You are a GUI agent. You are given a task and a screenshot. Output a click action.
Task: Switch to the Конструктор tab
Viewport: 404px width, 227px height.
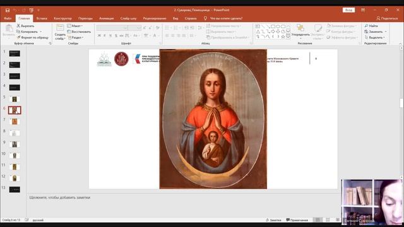coord(62,18)
